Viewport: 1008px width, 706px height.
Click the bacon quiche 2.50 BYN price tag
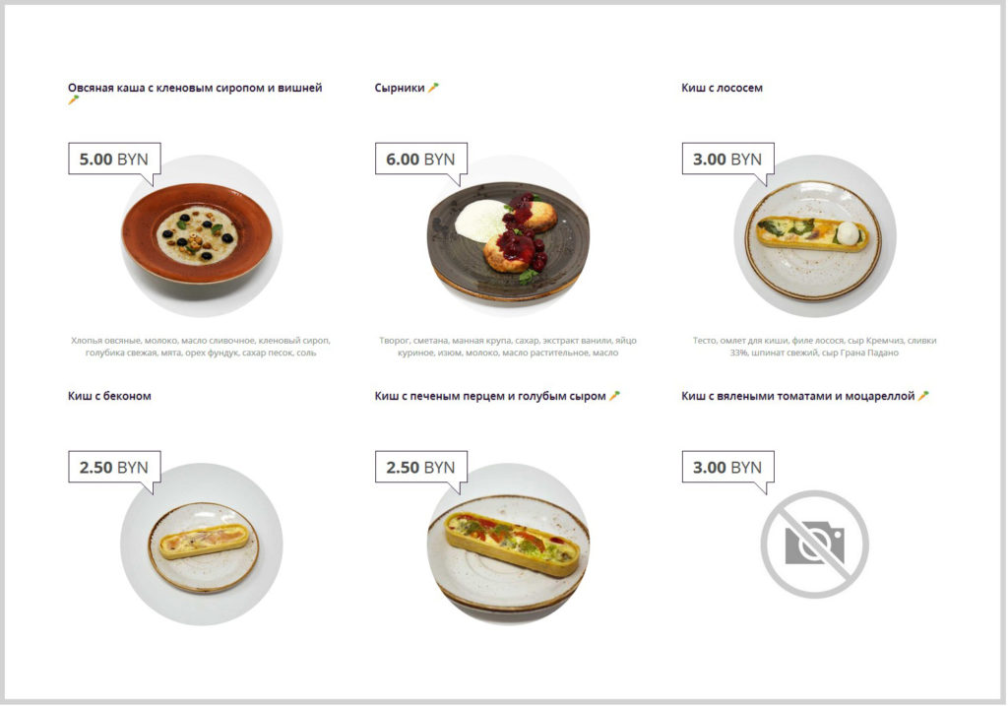pos(113,467)
